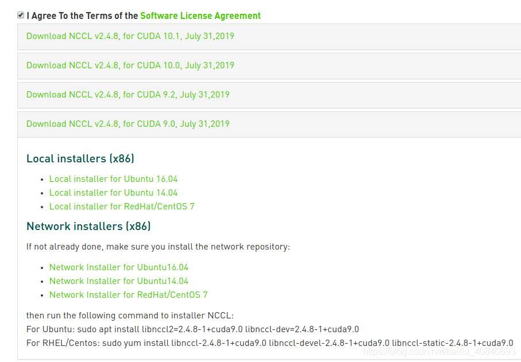
Task: Expand Download NCCL v2.4.8 for CUDA 9.2
Action: [128, 95]
